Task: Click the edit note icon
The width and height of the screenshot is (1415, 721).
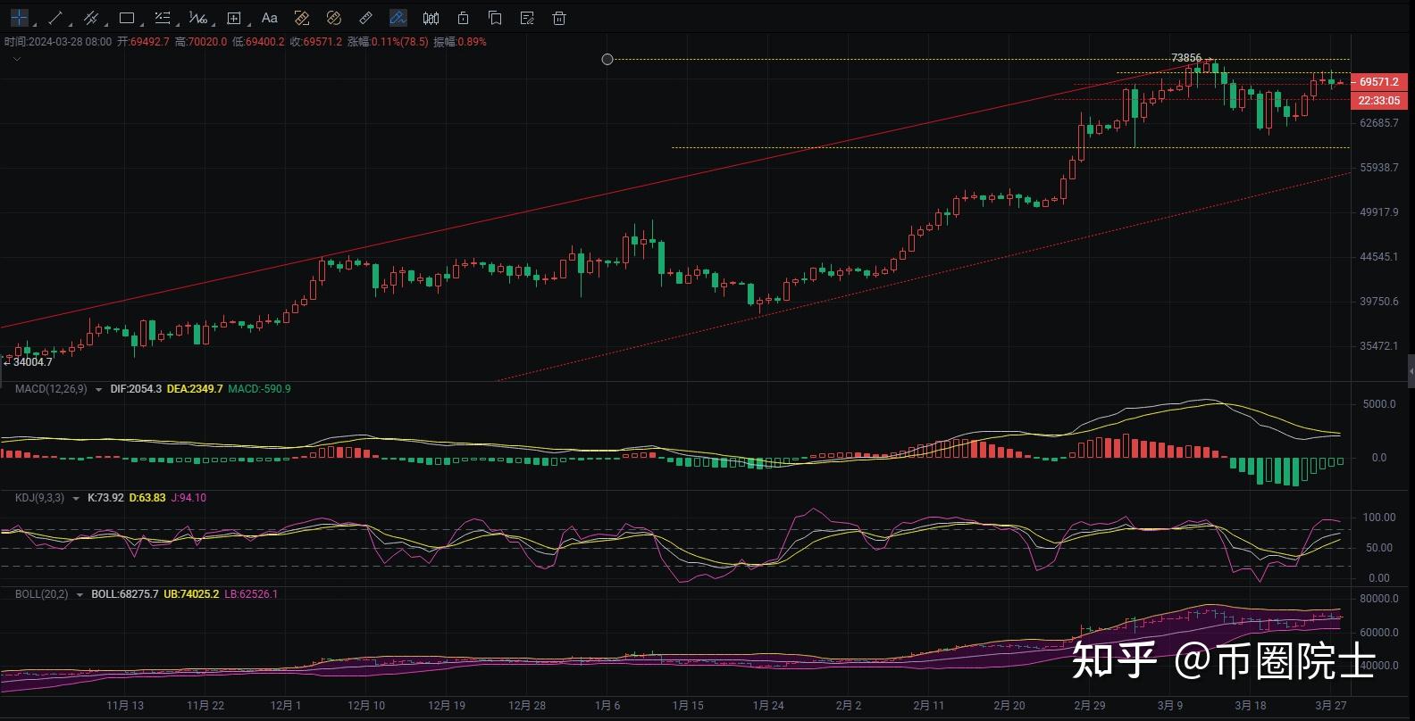Action: pos(527,18)
